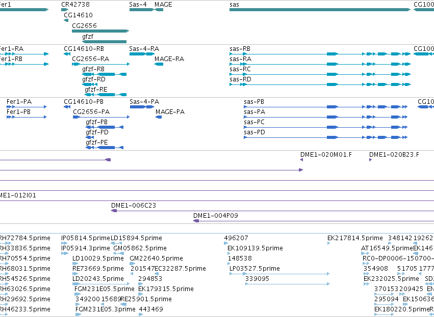Click the sas-RA transcript
Image resolution: width=434 pixels, height=317 pixels.
320,64
